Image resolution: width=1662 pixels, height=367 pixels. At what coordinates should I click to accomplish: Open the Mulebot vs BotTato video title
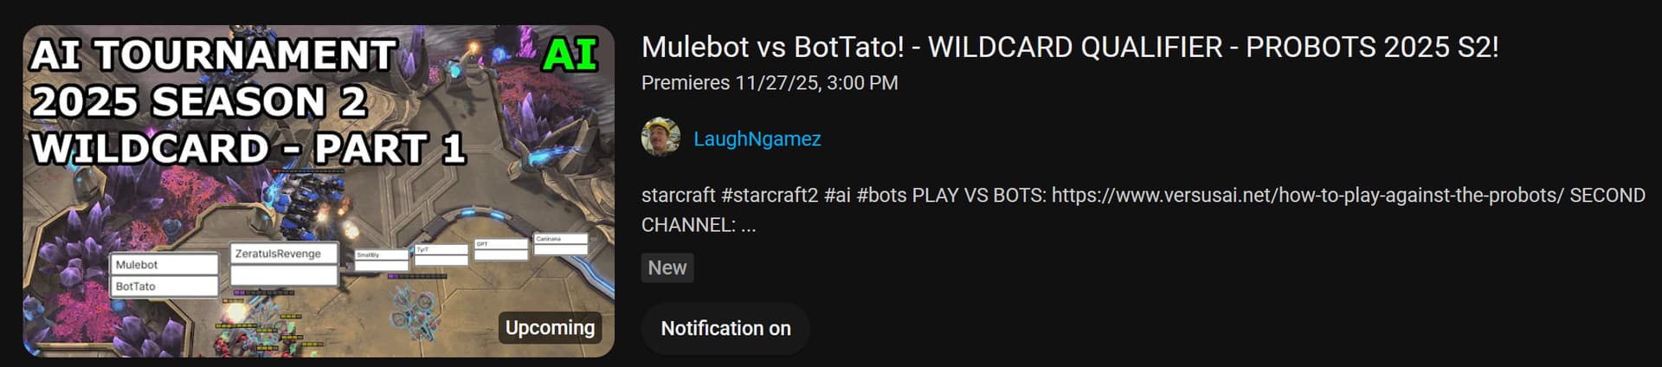pyautogui.click(x=1069, y=47)
